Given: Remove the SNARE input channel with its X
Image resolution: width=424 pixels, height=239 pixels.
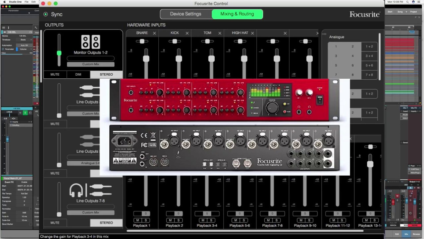Looking at the screenshot, I should click(x=154, y=33).
